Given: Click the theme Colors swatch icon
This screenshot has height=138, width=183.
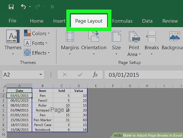Looking at the screenshot, I should click(x=27, y=33).
